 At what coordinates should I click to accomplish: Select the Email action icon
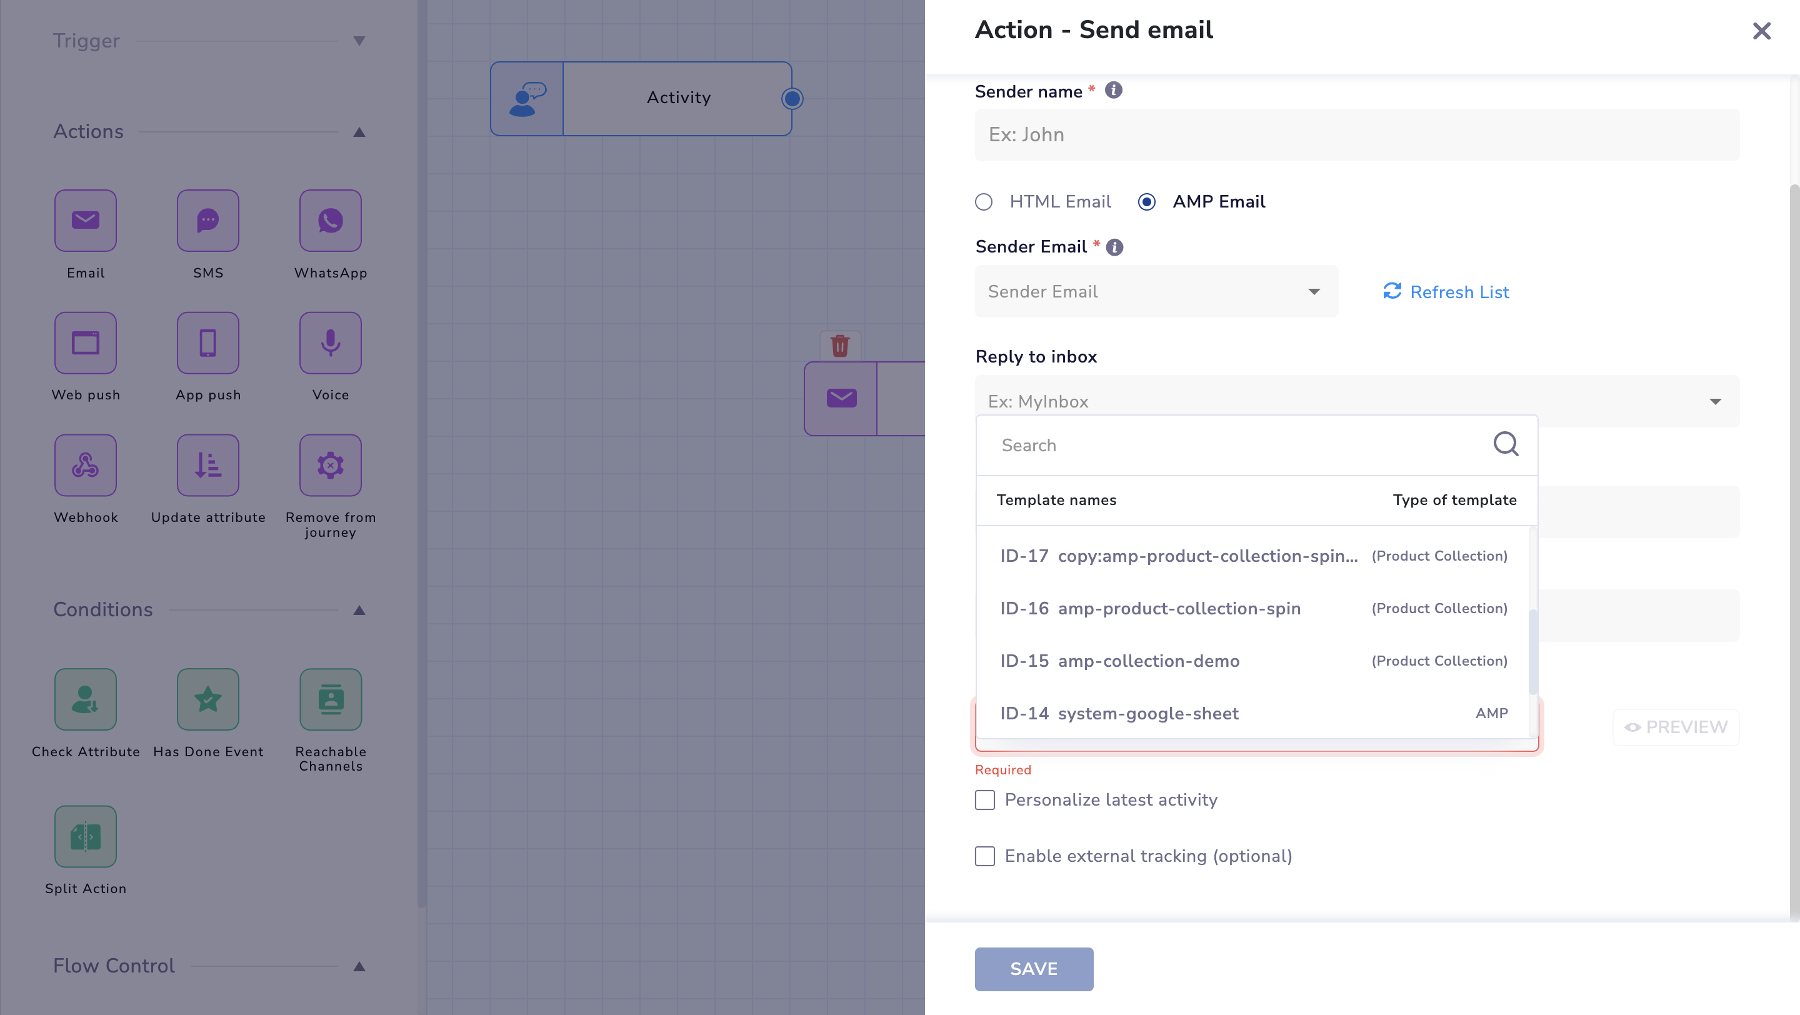85,220
